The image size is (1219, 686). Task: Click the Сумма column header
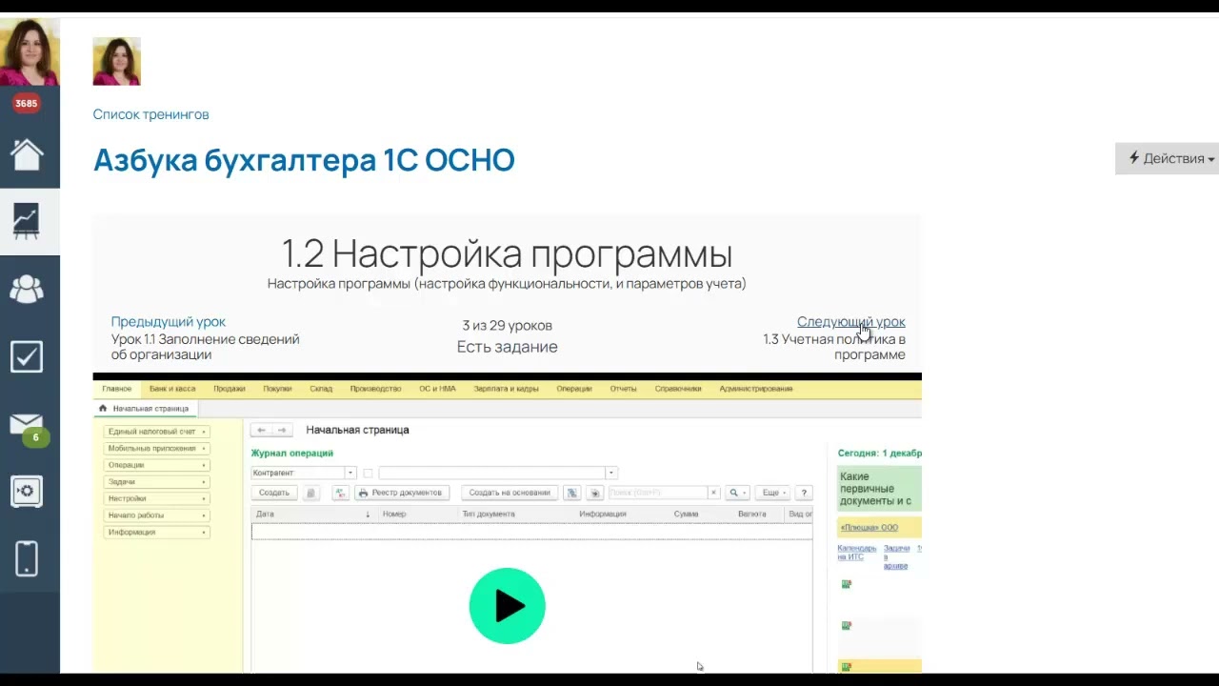point(686,514)
